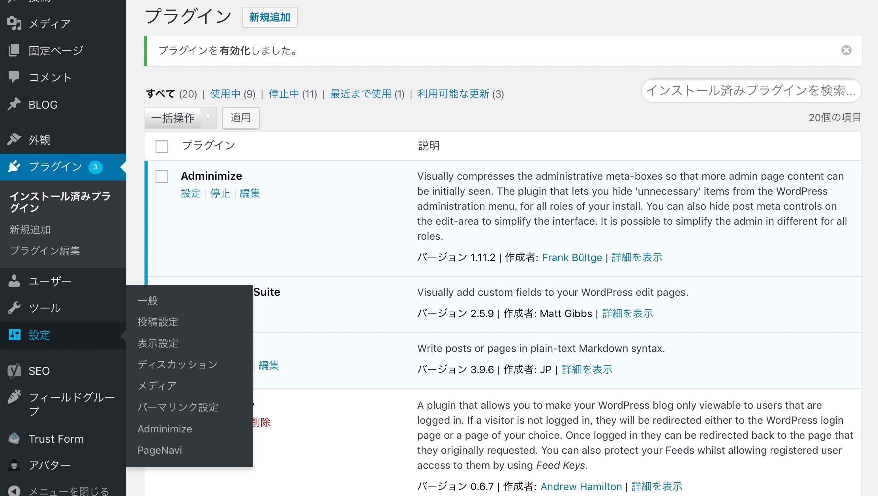Viewport: 878px width, 496px height.
Task: Click the ユーザー person icon
Action: [14, 281]
